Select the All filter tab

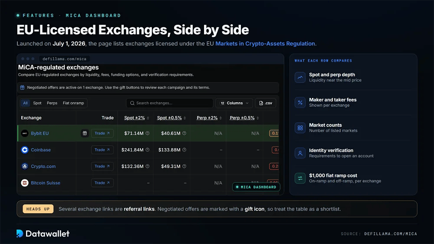tap(26, 103)
